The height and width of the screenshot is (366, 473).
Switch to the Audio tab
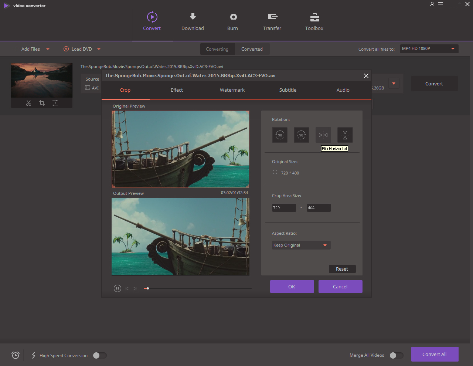343,90
